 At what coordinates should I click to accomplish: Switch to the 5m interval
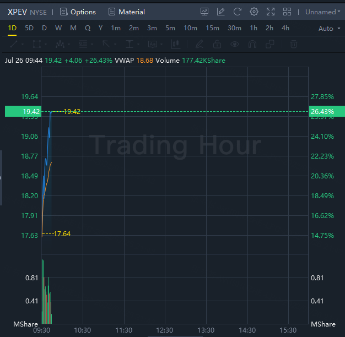pyautogui.click(x=170, y=28)
